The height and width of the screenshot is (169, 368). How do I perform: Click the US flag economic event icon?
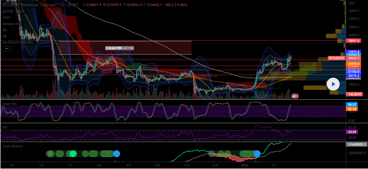point(294,96)
